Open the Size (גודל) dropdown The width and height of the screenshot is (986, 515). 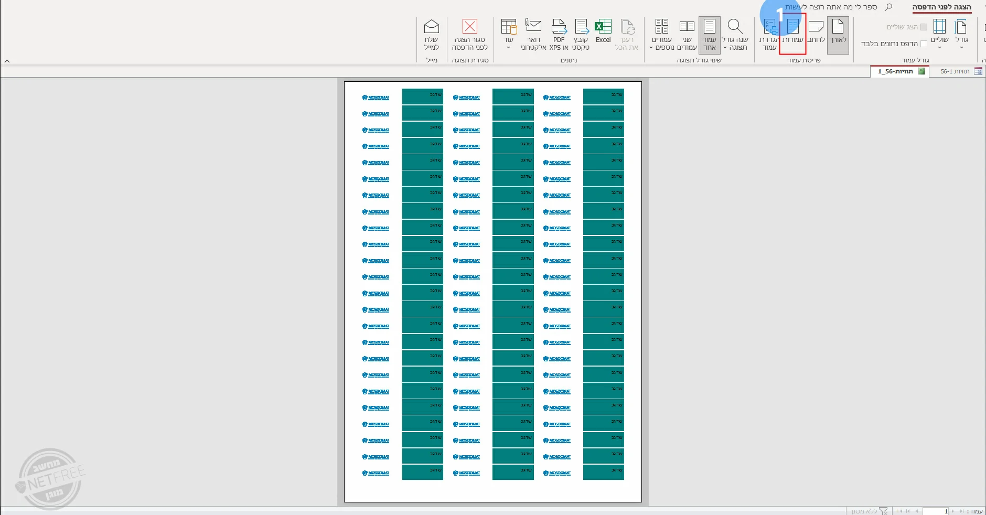(x=961, y=35)
